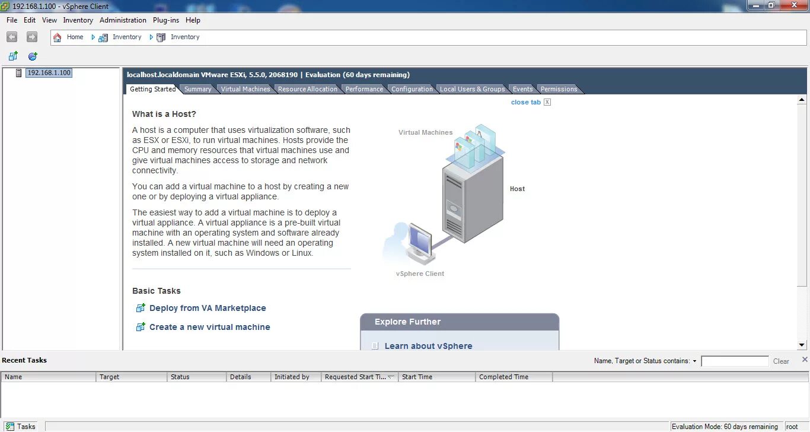
Task: Click the Completed Time column header
Action: [514, 377]
